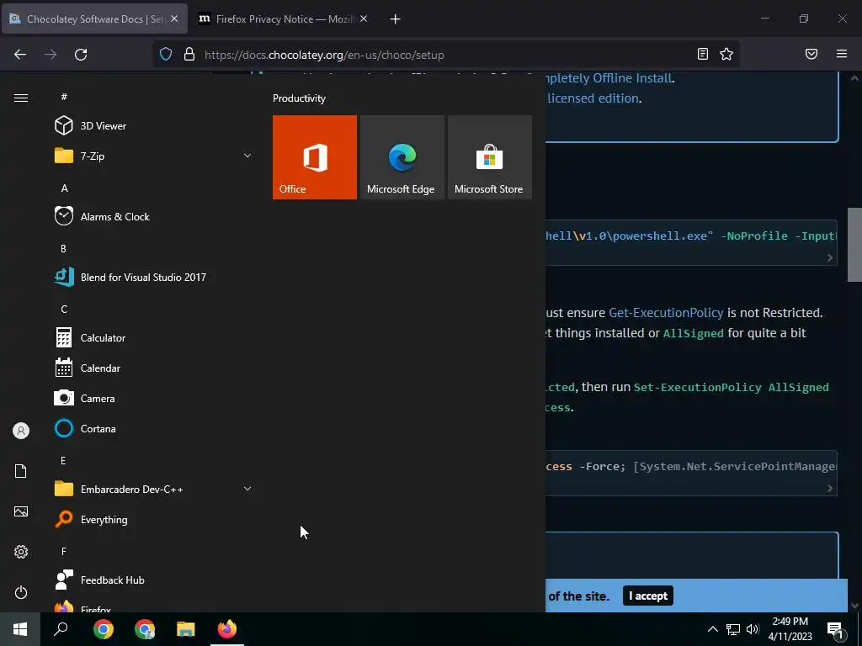Open Blend for Visual Studio 2017
This screenshot has width=862, height=646.
154,277
